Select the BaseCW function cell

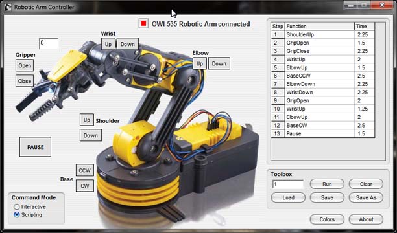(x=320, y=126)
